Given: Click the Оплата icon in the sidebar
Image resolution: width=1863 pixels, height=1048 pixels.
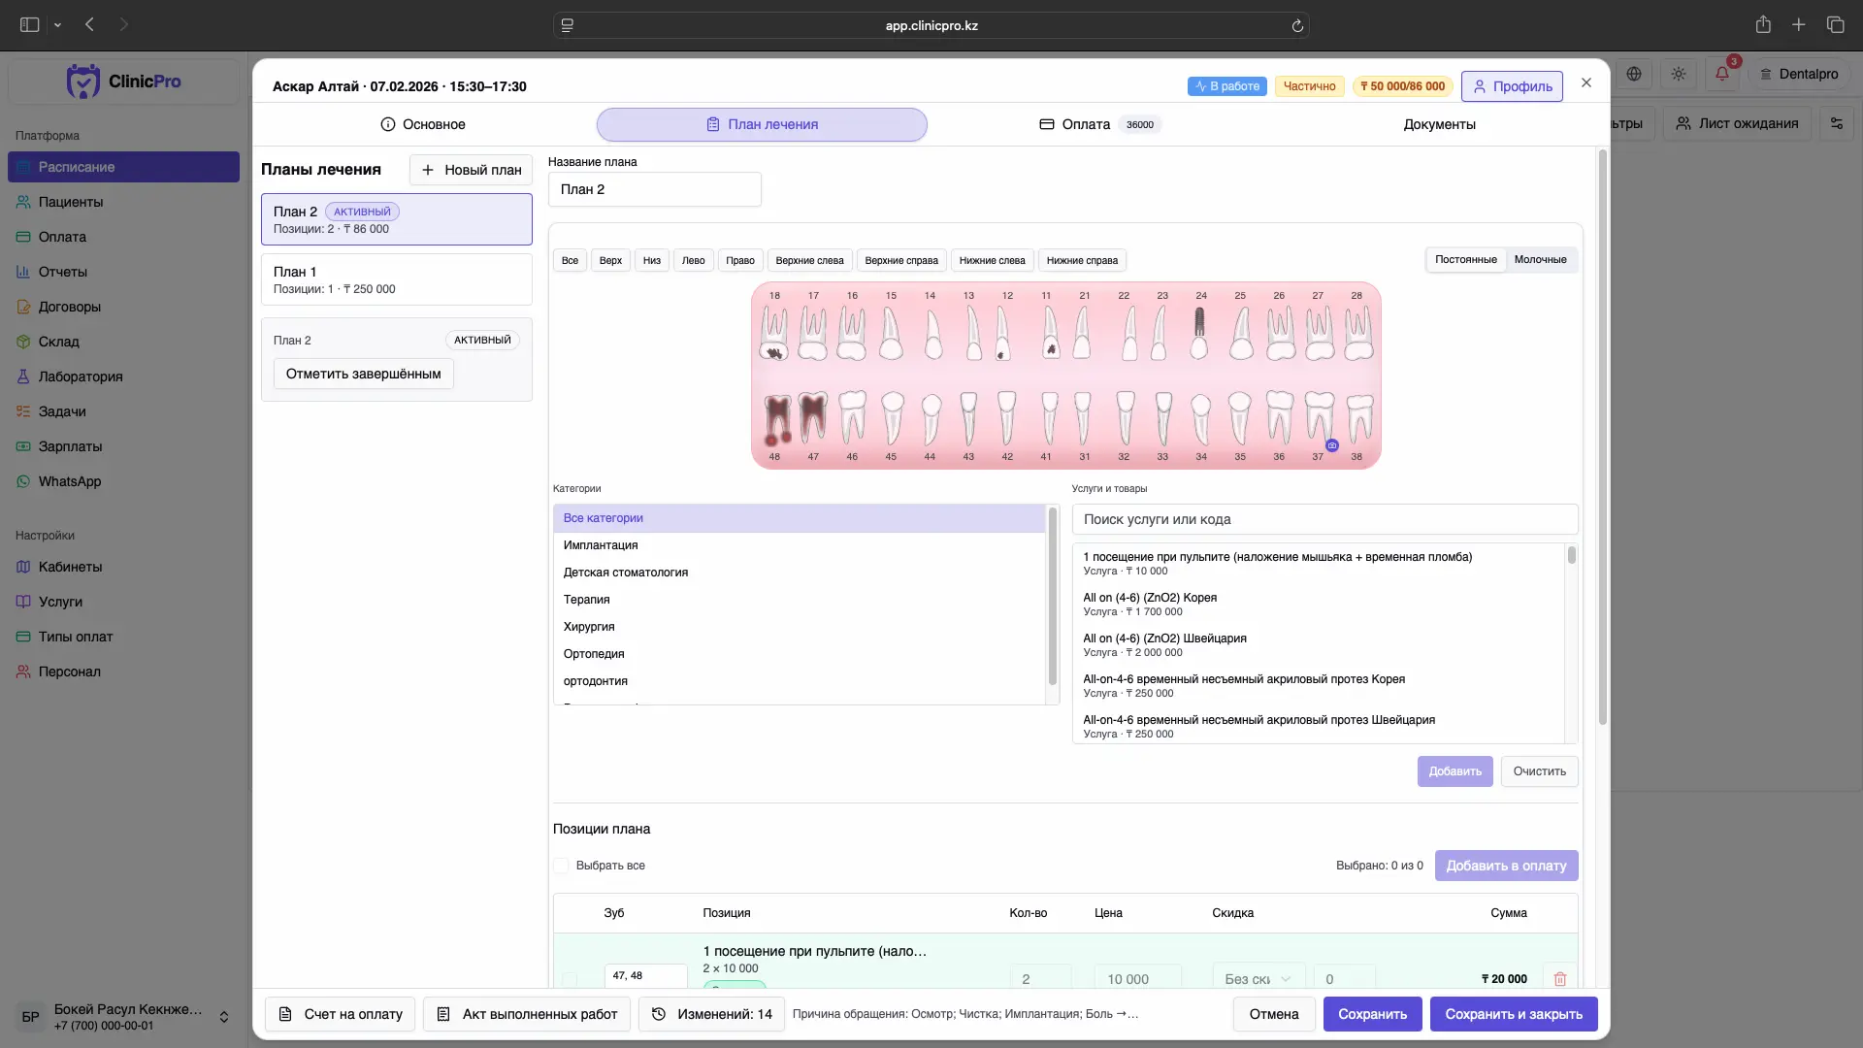Looking at the screenshot, I should [x=23, y=237].
